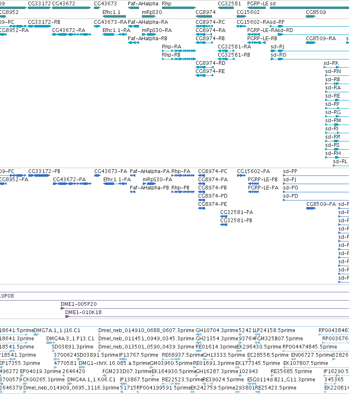
Task: Click the sd-RS transcript label
Action: click(332, 145)
